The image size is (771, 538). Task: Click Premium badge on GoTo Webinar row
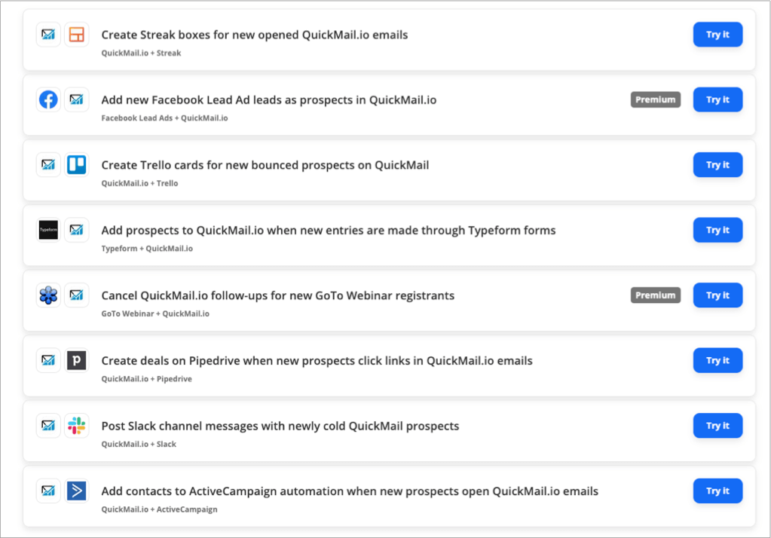pyautogui.click(x=656, y=295)
